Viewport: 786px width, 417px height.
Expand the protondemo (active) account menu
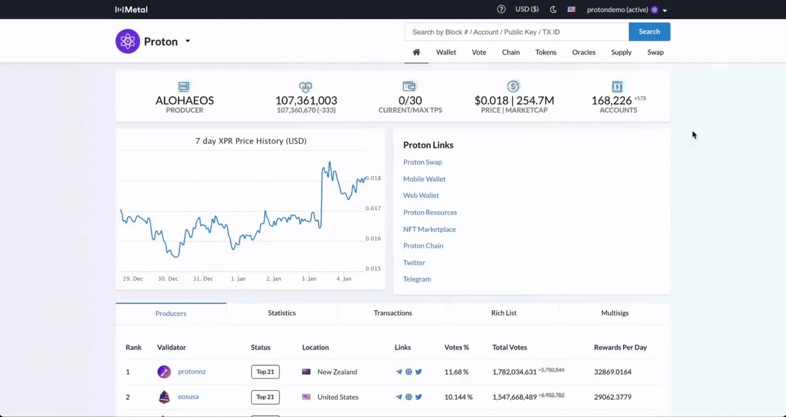tap(626, 10)
